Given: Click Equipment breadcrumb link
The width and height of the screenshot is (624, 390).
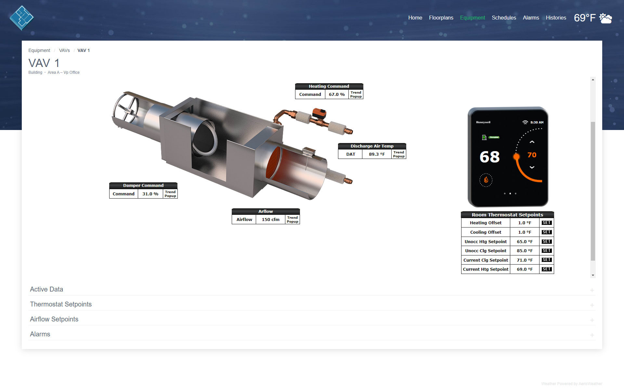Looking at the screenshot, I should click(39, 50).
